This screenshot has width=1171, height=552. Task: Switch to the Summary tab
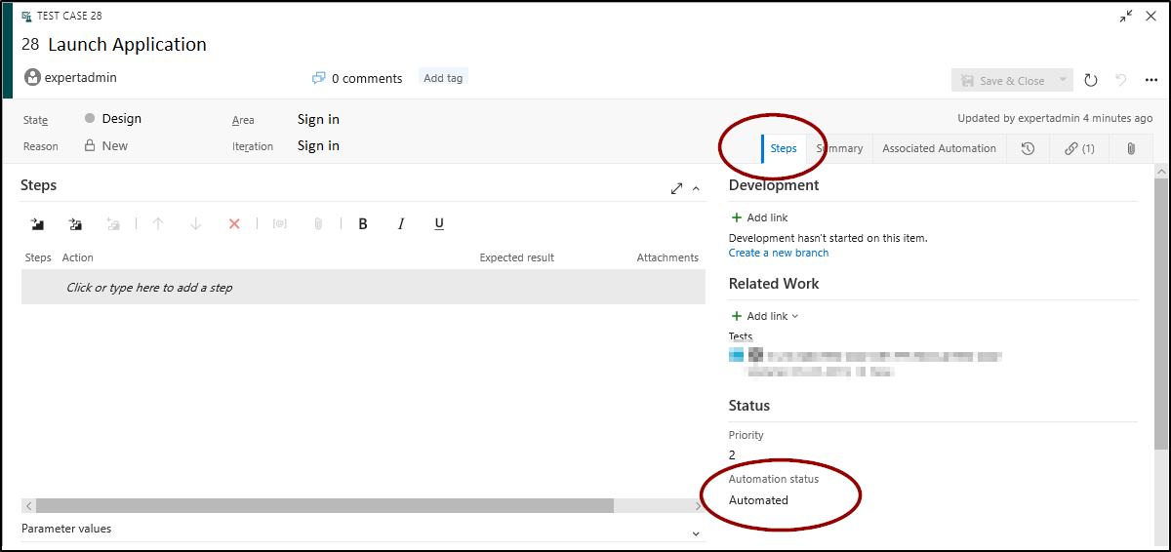[x=840, y=148]
